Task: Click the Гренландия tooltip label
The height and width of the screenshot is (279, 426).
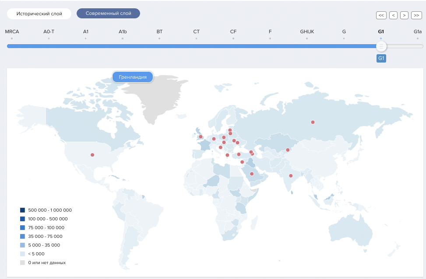Action: click(133, 77)
